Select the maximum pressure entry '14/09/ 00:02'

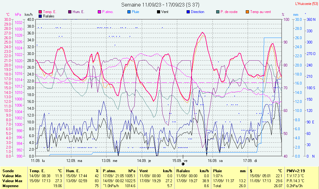coord(113,181)
